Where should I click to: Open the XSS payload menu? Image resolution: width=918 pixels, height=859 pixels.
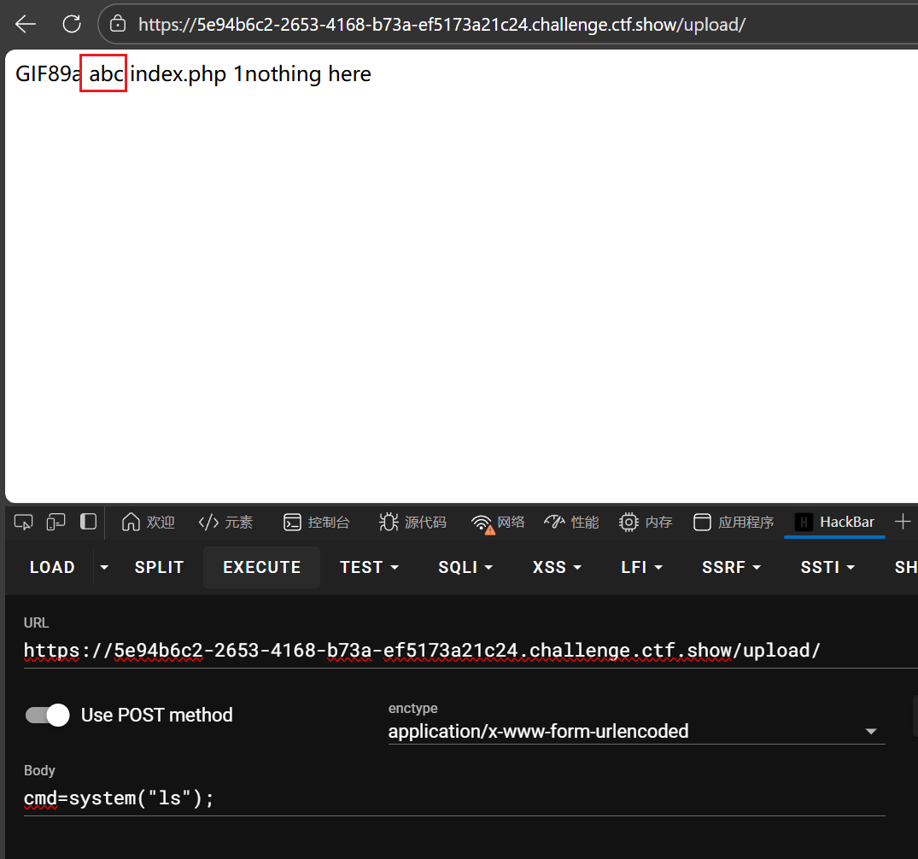[557, 568]
